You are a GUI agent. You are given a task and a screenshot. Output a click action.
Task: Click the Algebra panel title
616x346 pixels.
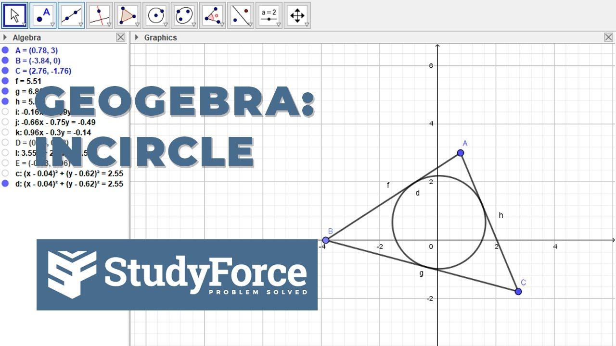(x=27, y=37)
